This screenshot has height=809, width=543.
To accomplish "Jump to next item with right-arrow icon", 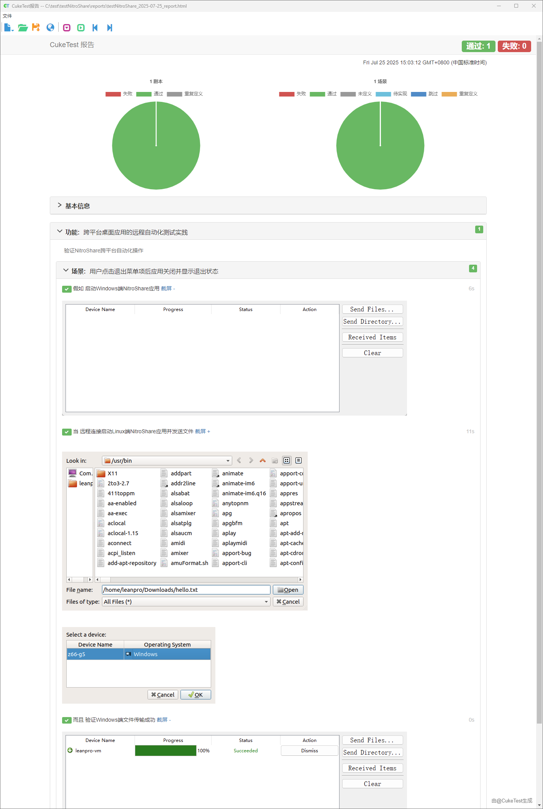I will [x=110, y=28].
